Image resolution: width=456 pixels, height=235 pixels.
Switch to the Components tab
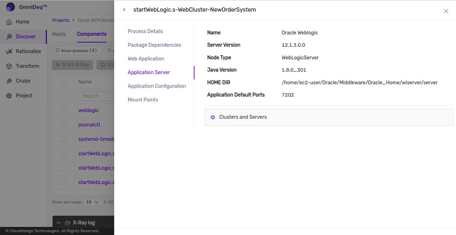92,34
